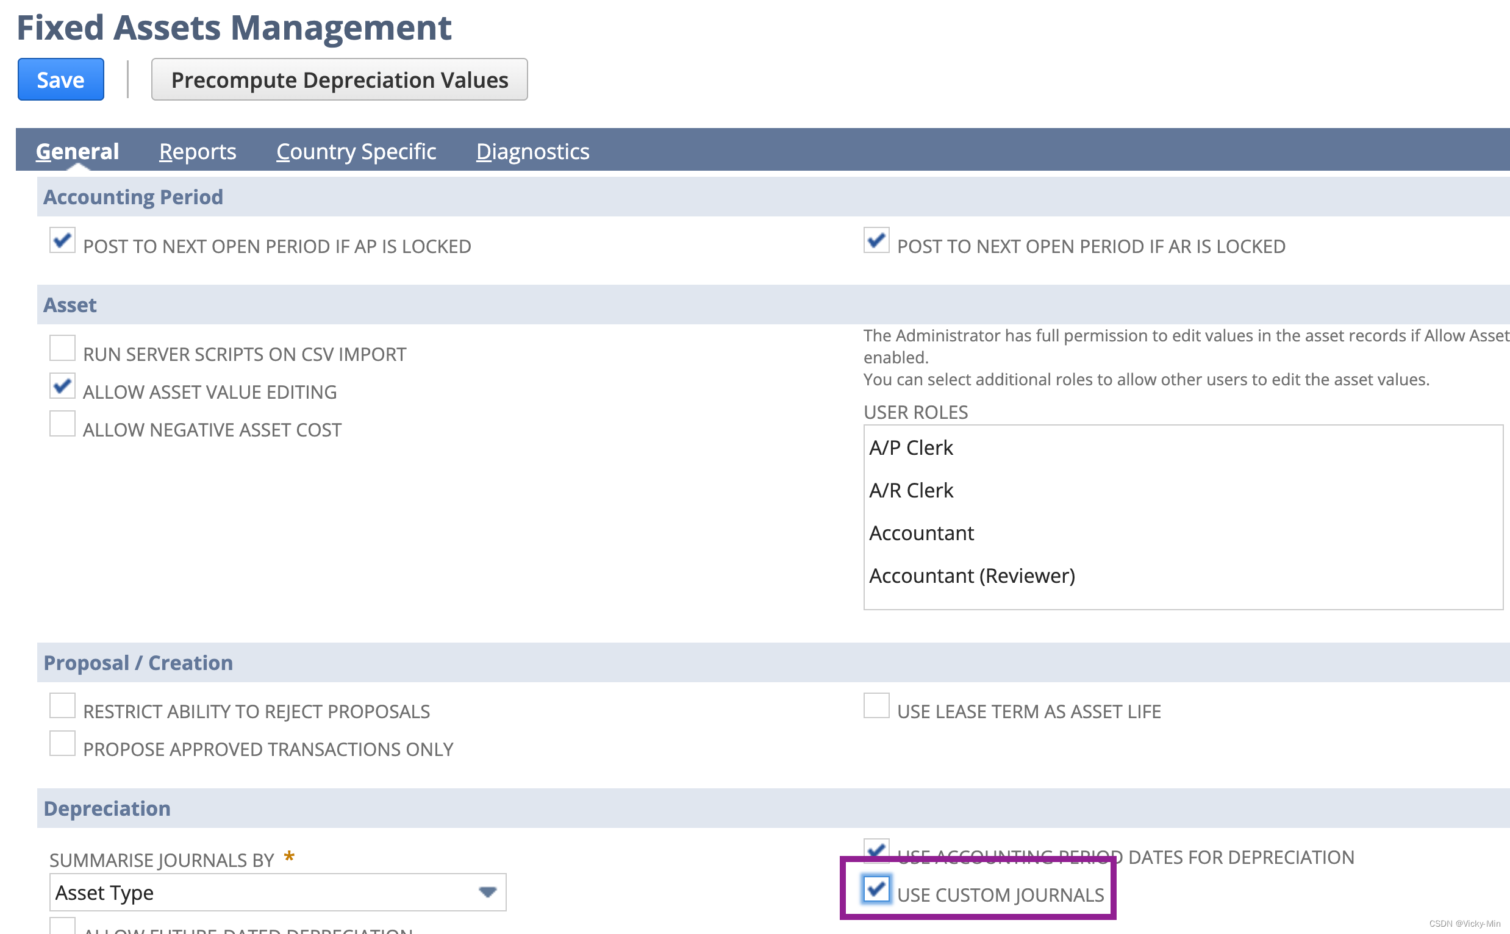Check Allow Negative Asset Cost
1510x934 pixels.
pos(62,424)
